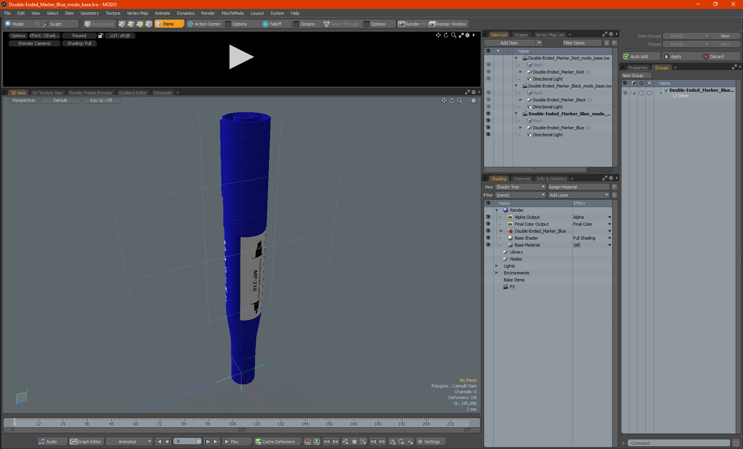Open the Info & Statistics tab
The image size is (743, 449).
[x=551, y=179]
